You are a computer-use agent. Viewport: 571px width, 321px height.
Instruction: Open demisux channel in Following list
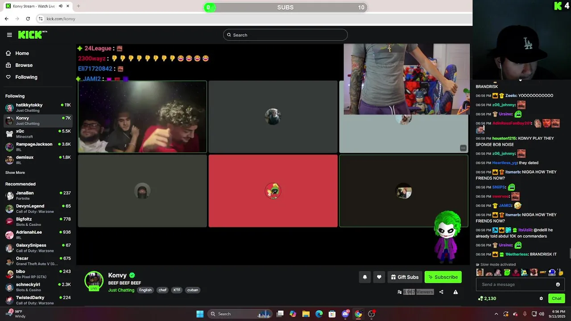[x=38, y=160]
